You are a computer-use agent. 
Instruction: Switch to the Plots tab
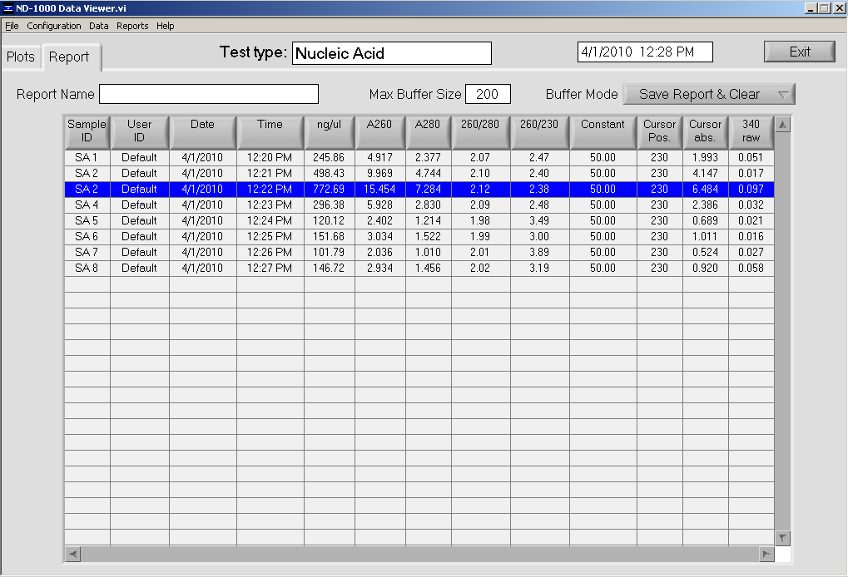click(x=21, y=57)
